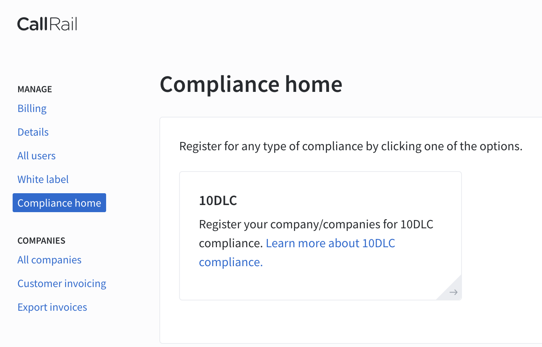Image resolution: width=542 pixels, height=347 pixels.
Task: Open All companies
Action: 49,259
